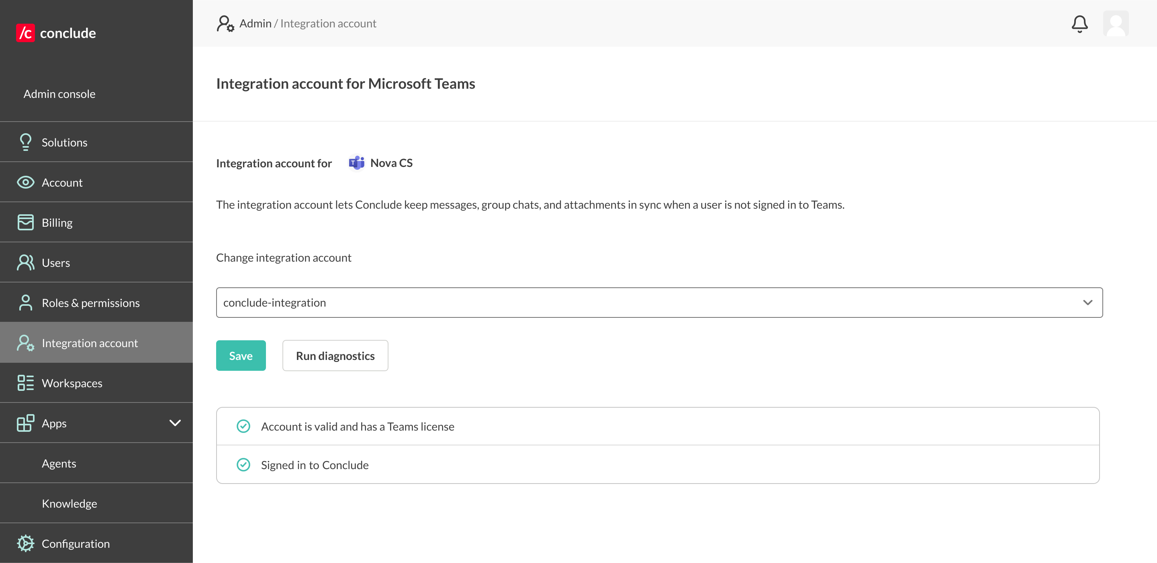1157x563 pixels.
Task: Click the breadcrumb admin user-gear icon
Action: pos(225,23)
